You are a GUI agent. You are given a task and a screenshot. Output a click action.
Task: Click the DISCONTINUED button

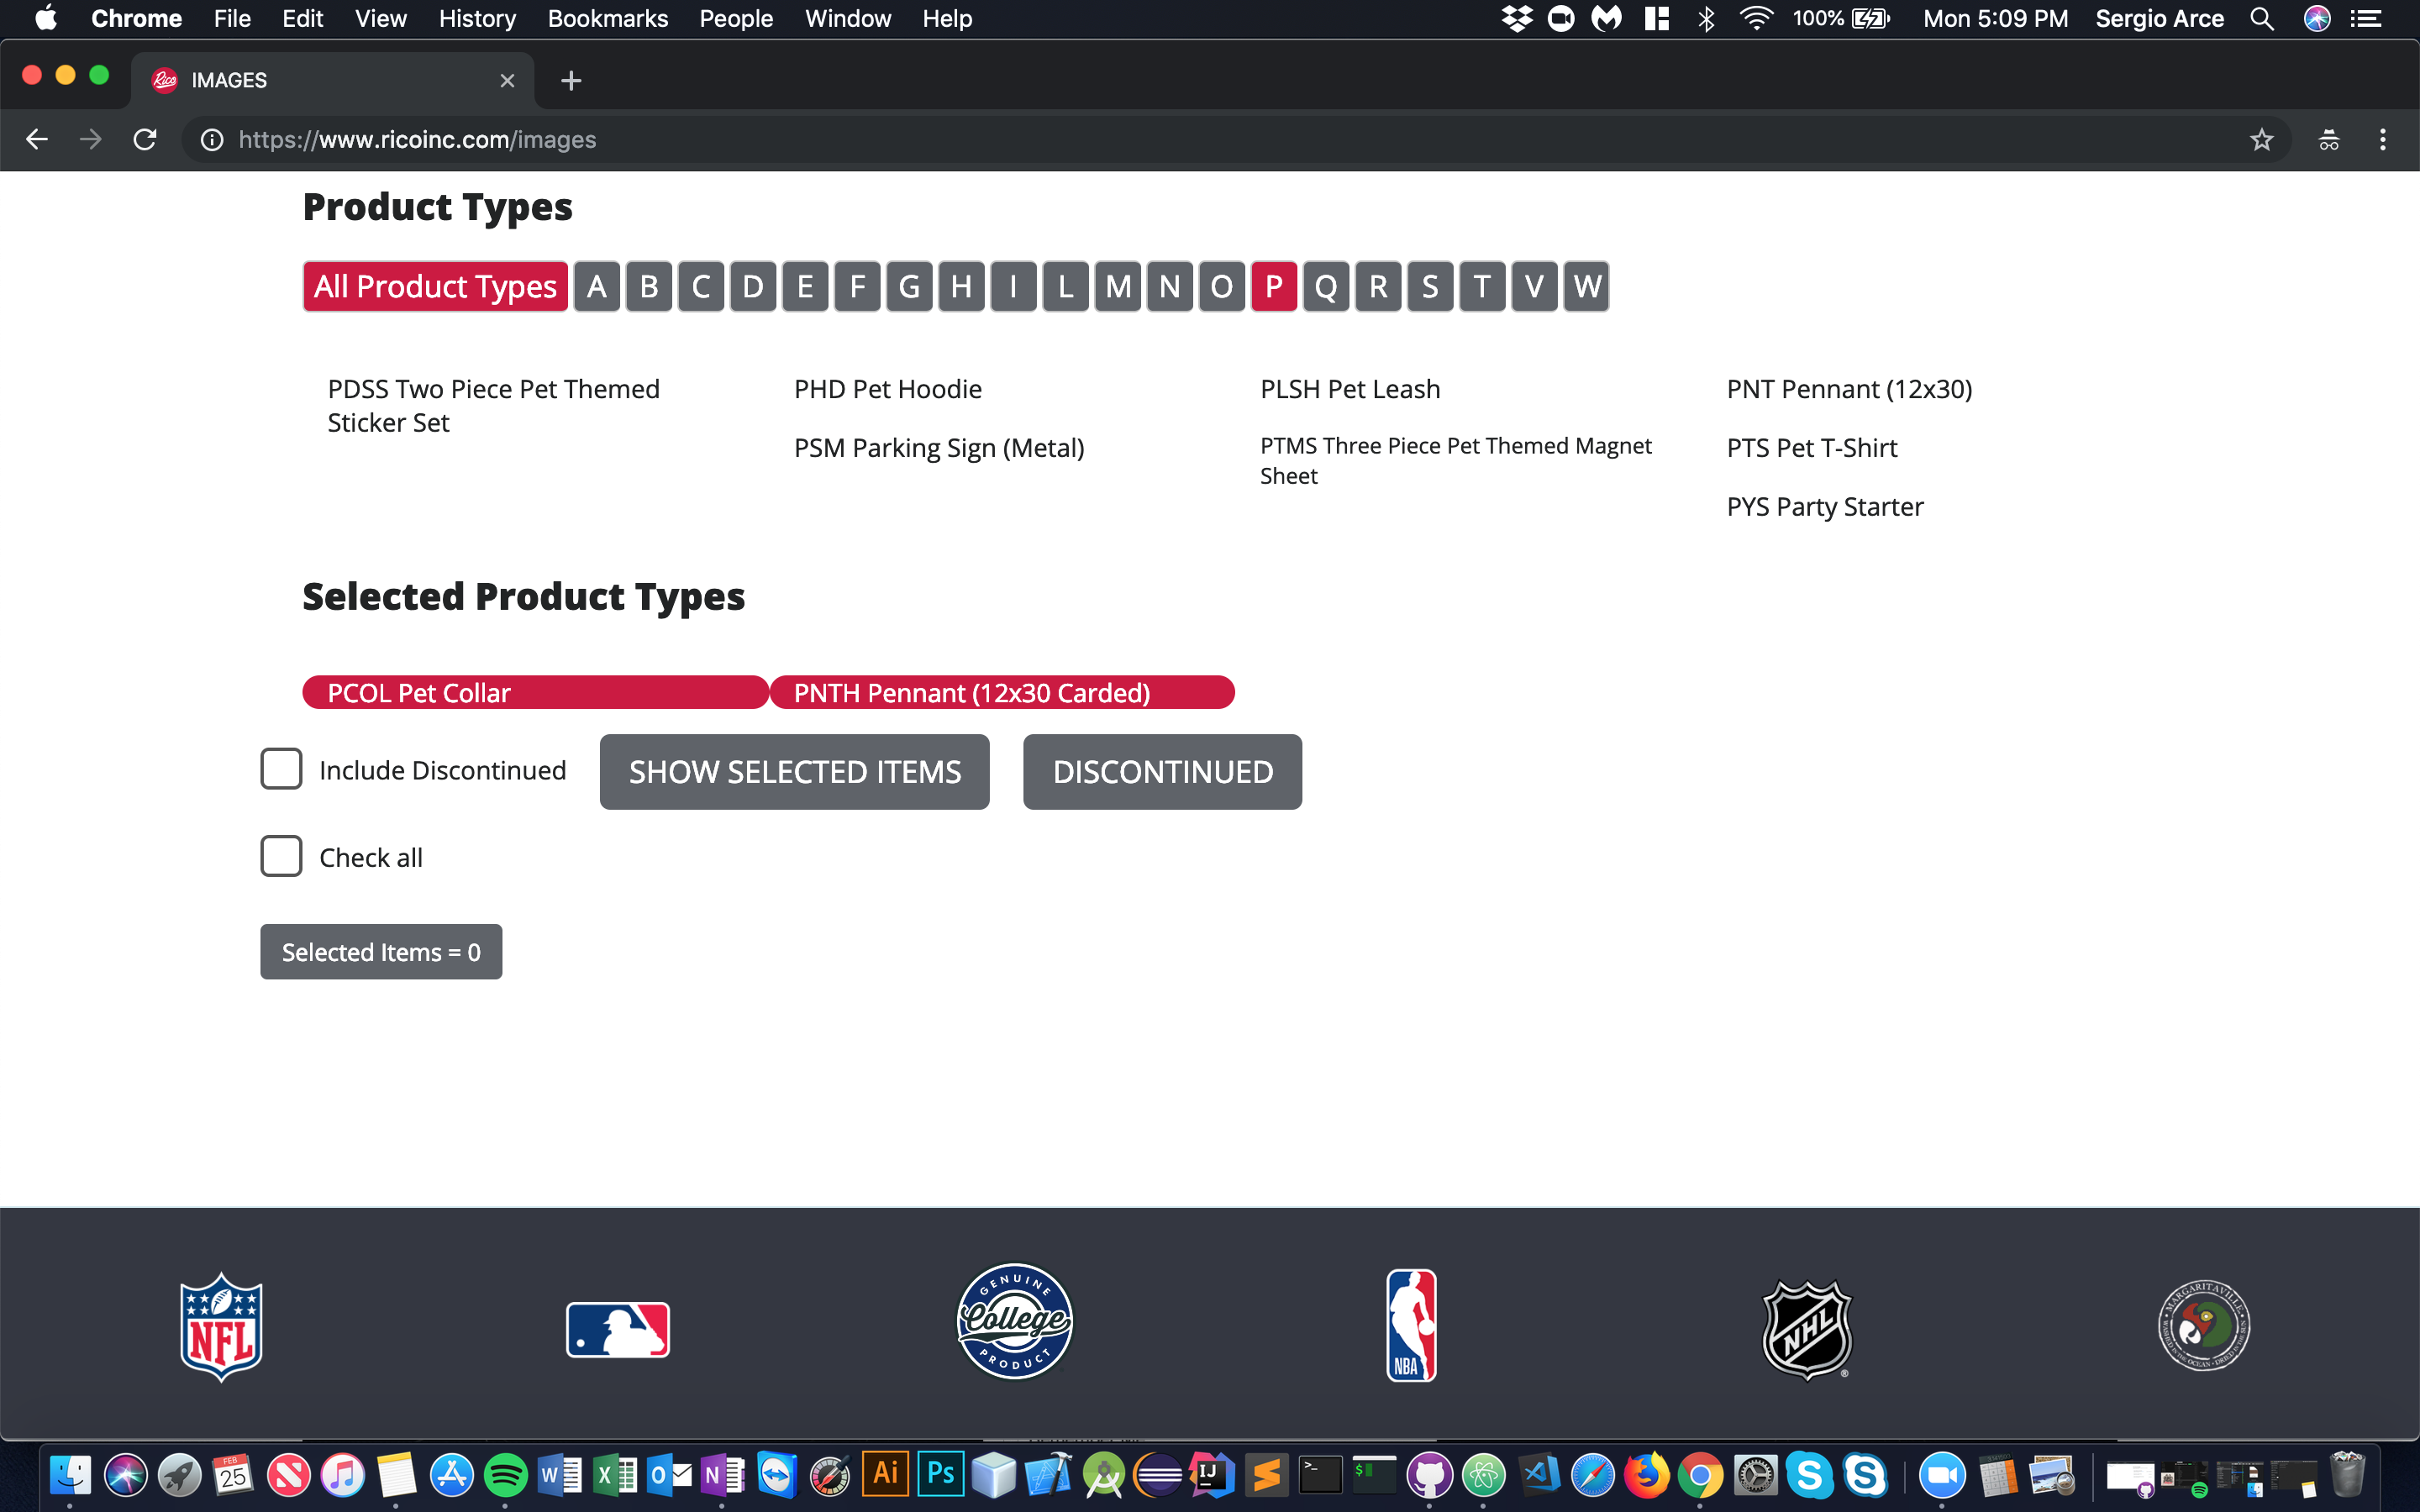1162,771
